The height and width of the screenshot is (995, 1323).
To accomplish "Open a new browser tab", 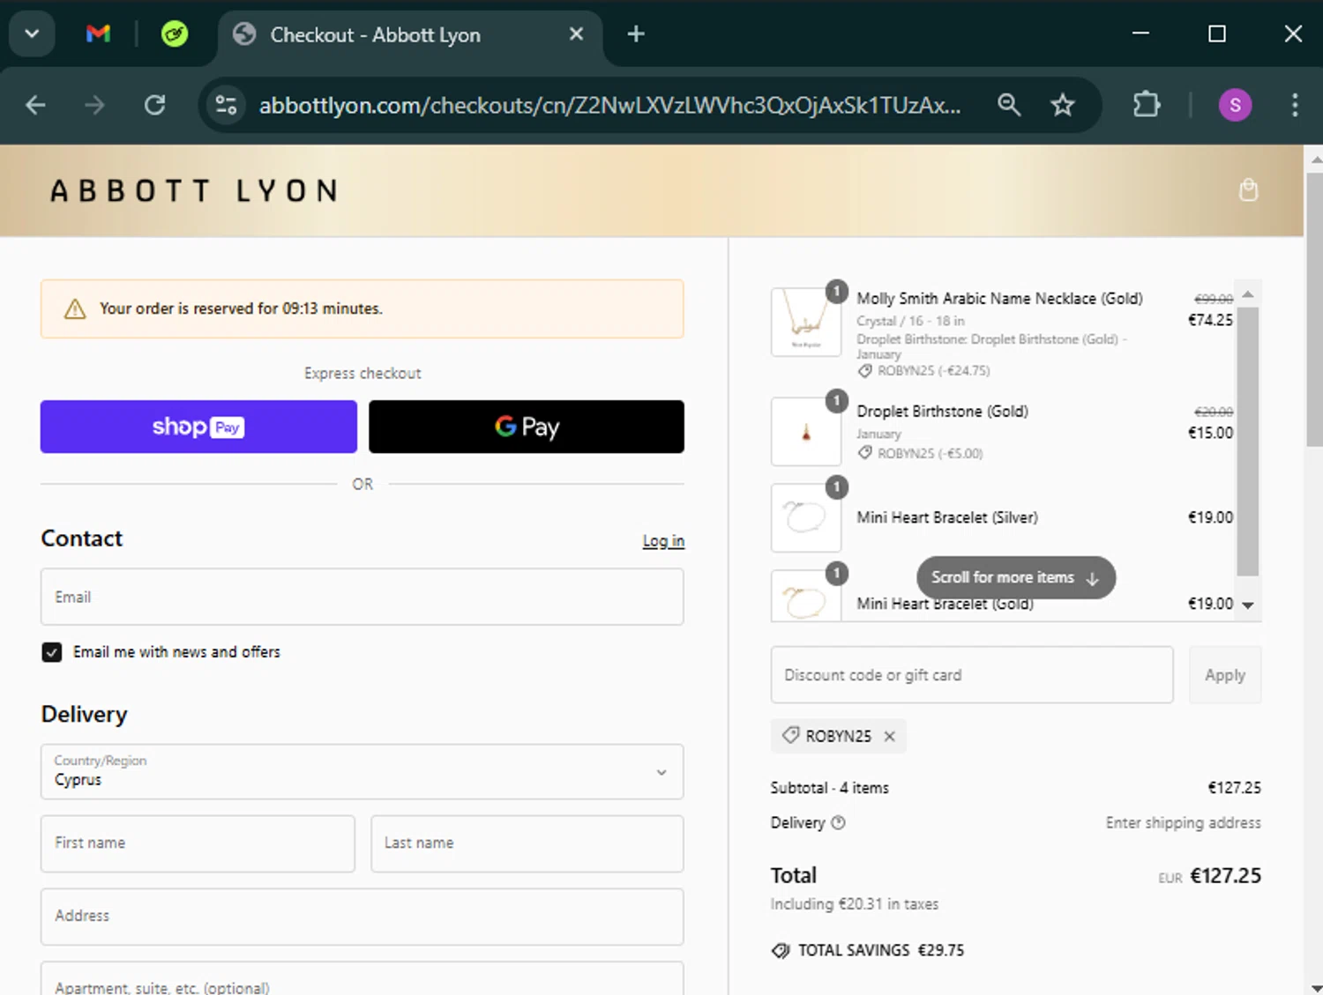I will (636, 33).
